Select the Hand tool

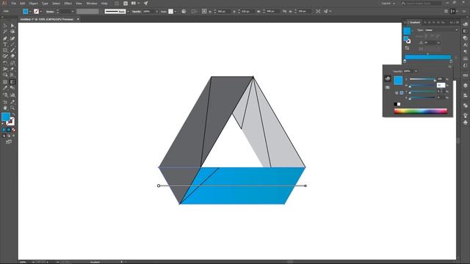pyautogui.click(x=5, y=108)
